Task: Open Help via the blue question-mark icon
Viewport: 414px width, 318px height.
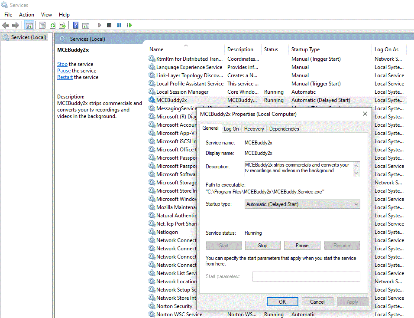Action: click(76, 26)
